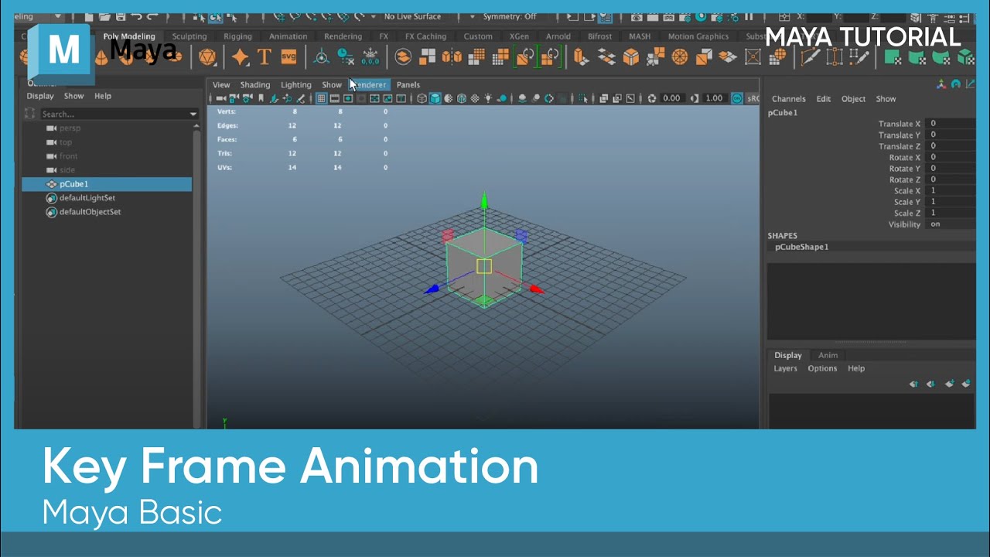Screen dimensions: 990x557
Task: Click the Select Camera viewport icon
Action: [x=221, y=98]
